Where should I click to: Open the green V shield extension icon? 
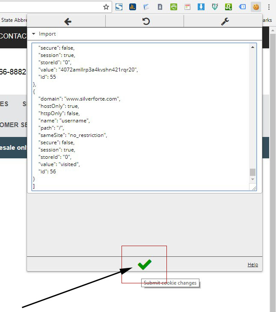pyautogui.click(x=215, y=7)
